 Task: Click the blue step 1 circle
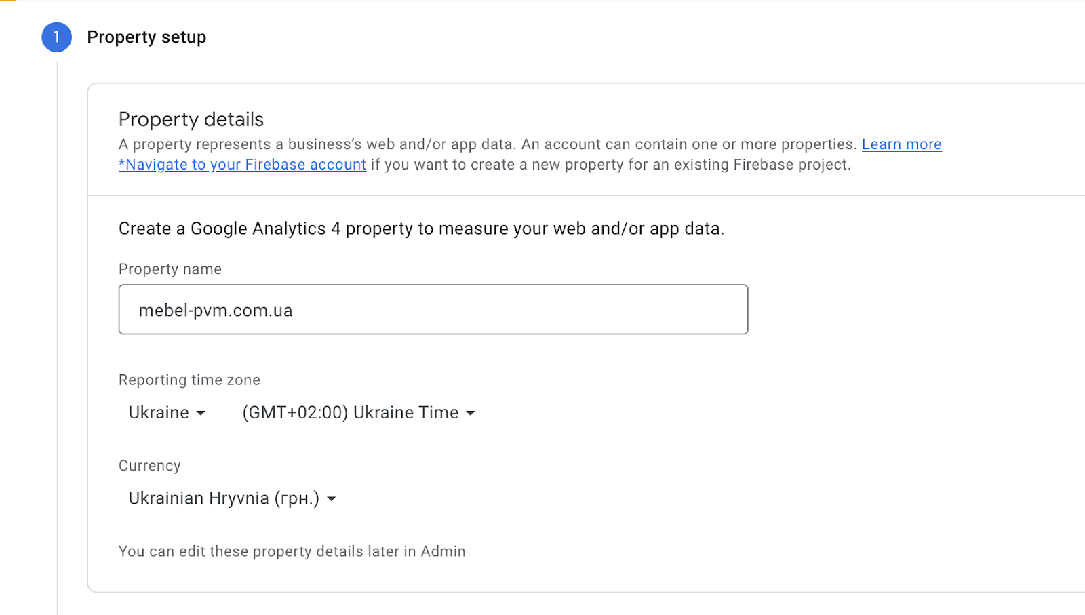(x=56, y=37)
